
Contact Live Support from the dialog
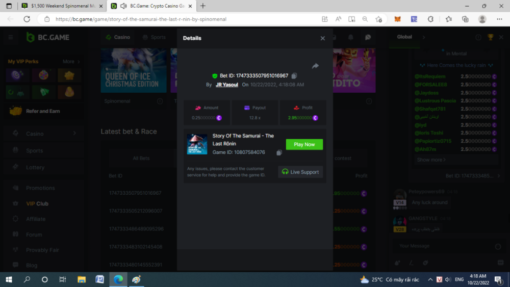point(300,172)
